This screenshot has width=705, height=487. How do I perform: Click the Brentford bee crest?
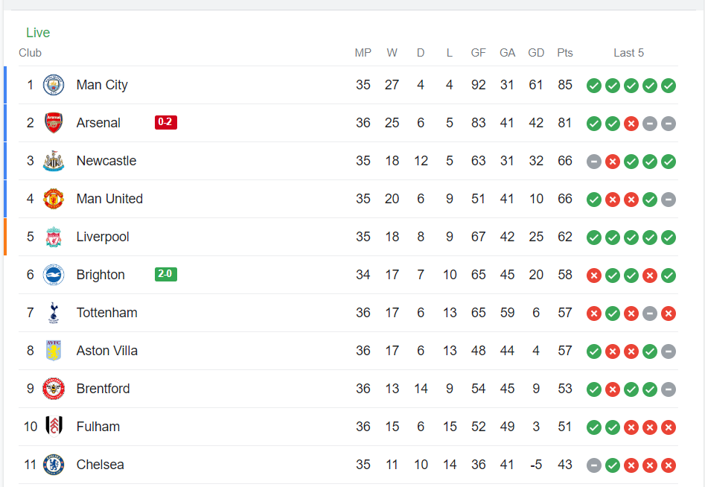point(54,389)
